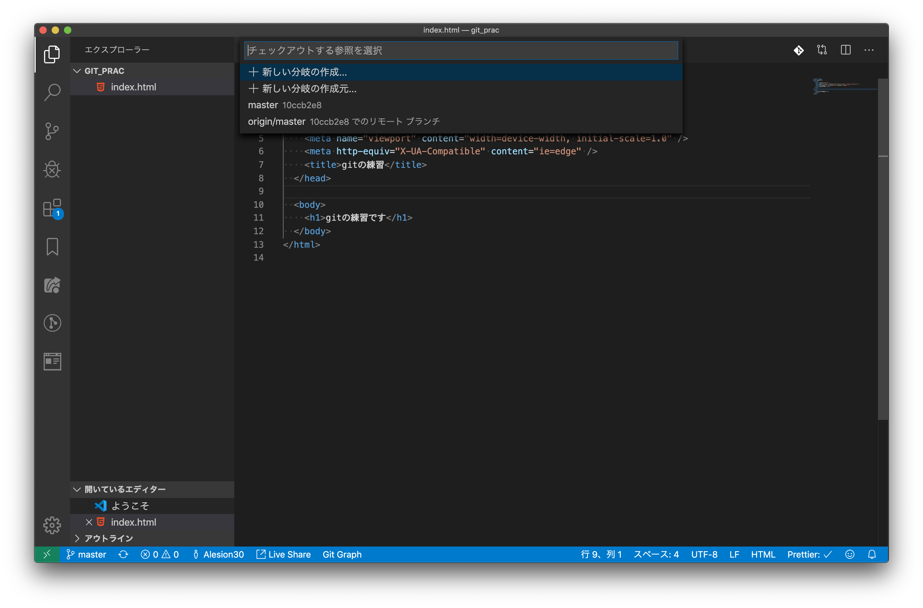Image resolution: width=923 pixels, height=608 pixels.
Task: Open the Bookmarks view icon
Action: point(52,247)
